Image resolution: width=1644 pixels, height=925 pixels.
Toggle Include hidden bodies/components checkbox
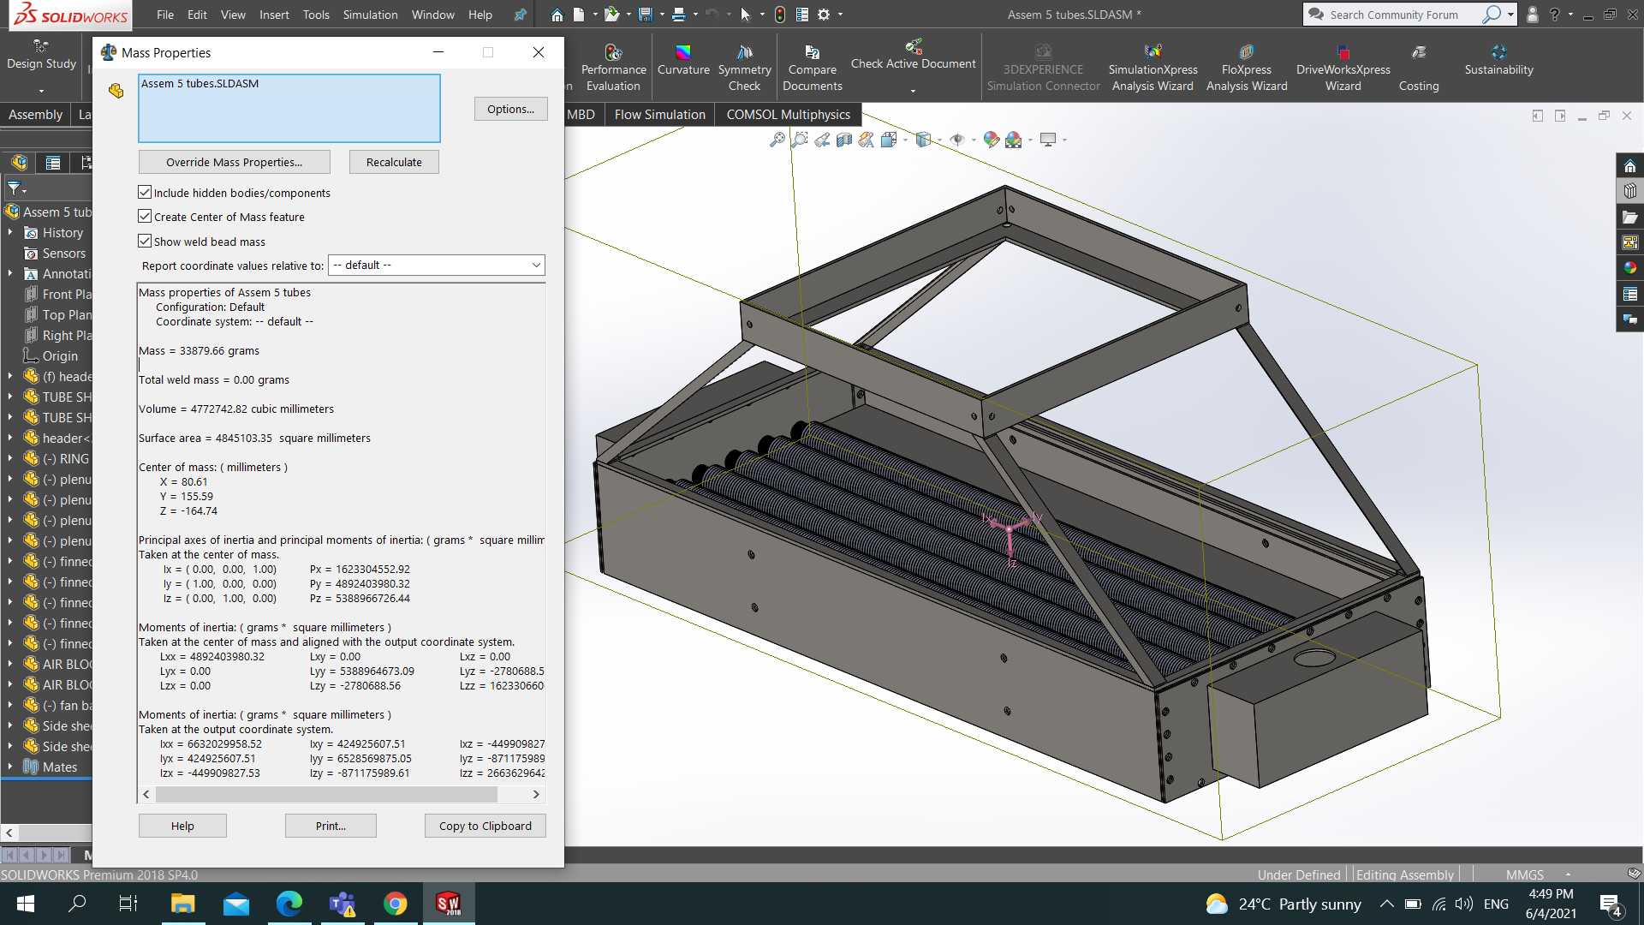[x=145, y=193]
